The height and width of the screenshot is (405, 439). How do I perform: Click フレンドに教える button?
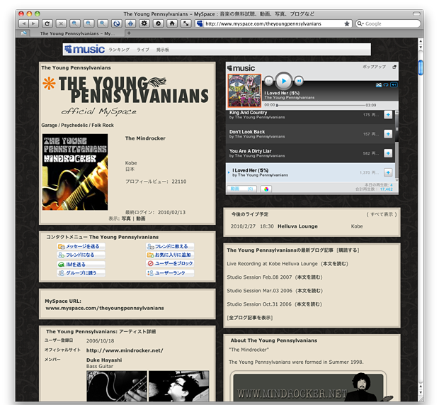pyautogui.click(x=170, y=246)
